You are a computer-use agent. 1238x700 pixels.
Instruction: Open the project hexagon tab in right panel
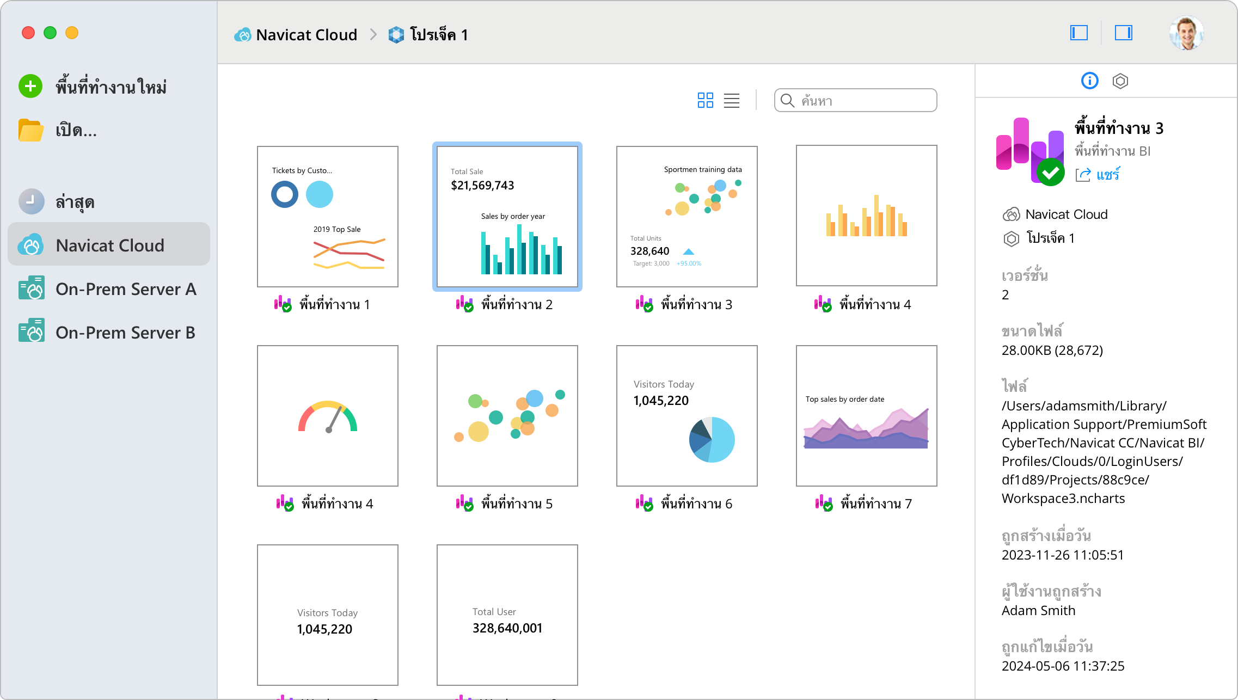(1120, 81)
